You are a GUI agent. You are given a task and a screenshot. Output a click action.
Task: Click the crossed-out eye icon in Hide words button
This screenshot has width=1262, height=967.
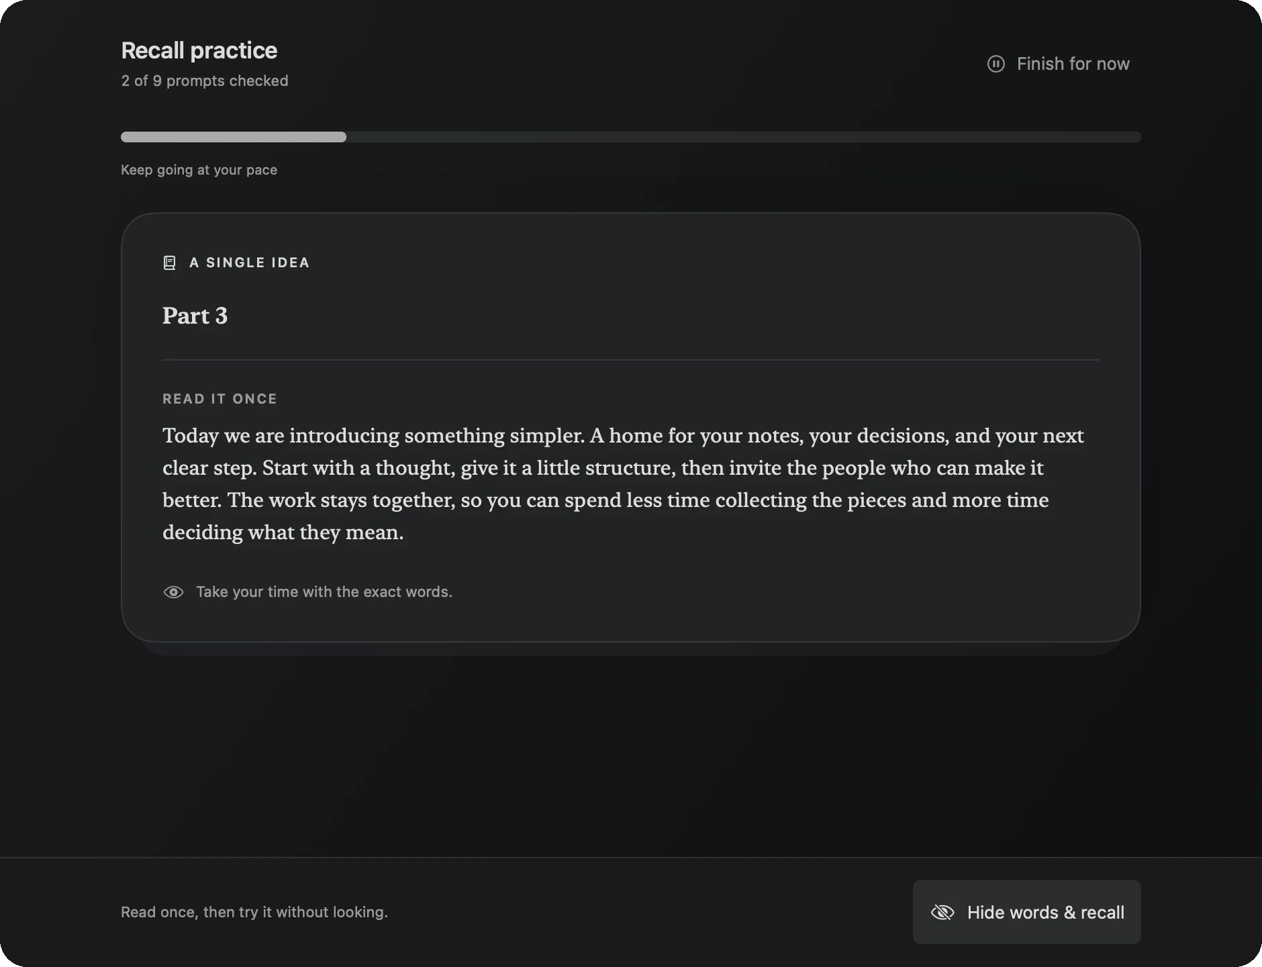(942, 912)
